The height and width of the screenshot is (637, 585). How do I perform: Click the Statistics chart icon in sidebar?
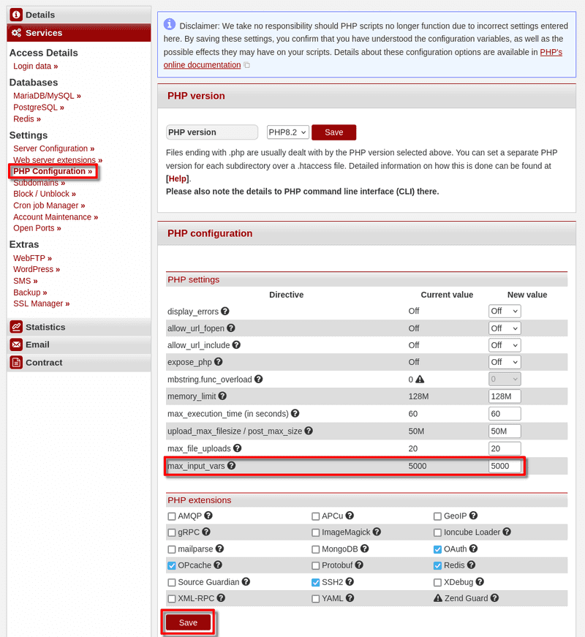(16, 327)
